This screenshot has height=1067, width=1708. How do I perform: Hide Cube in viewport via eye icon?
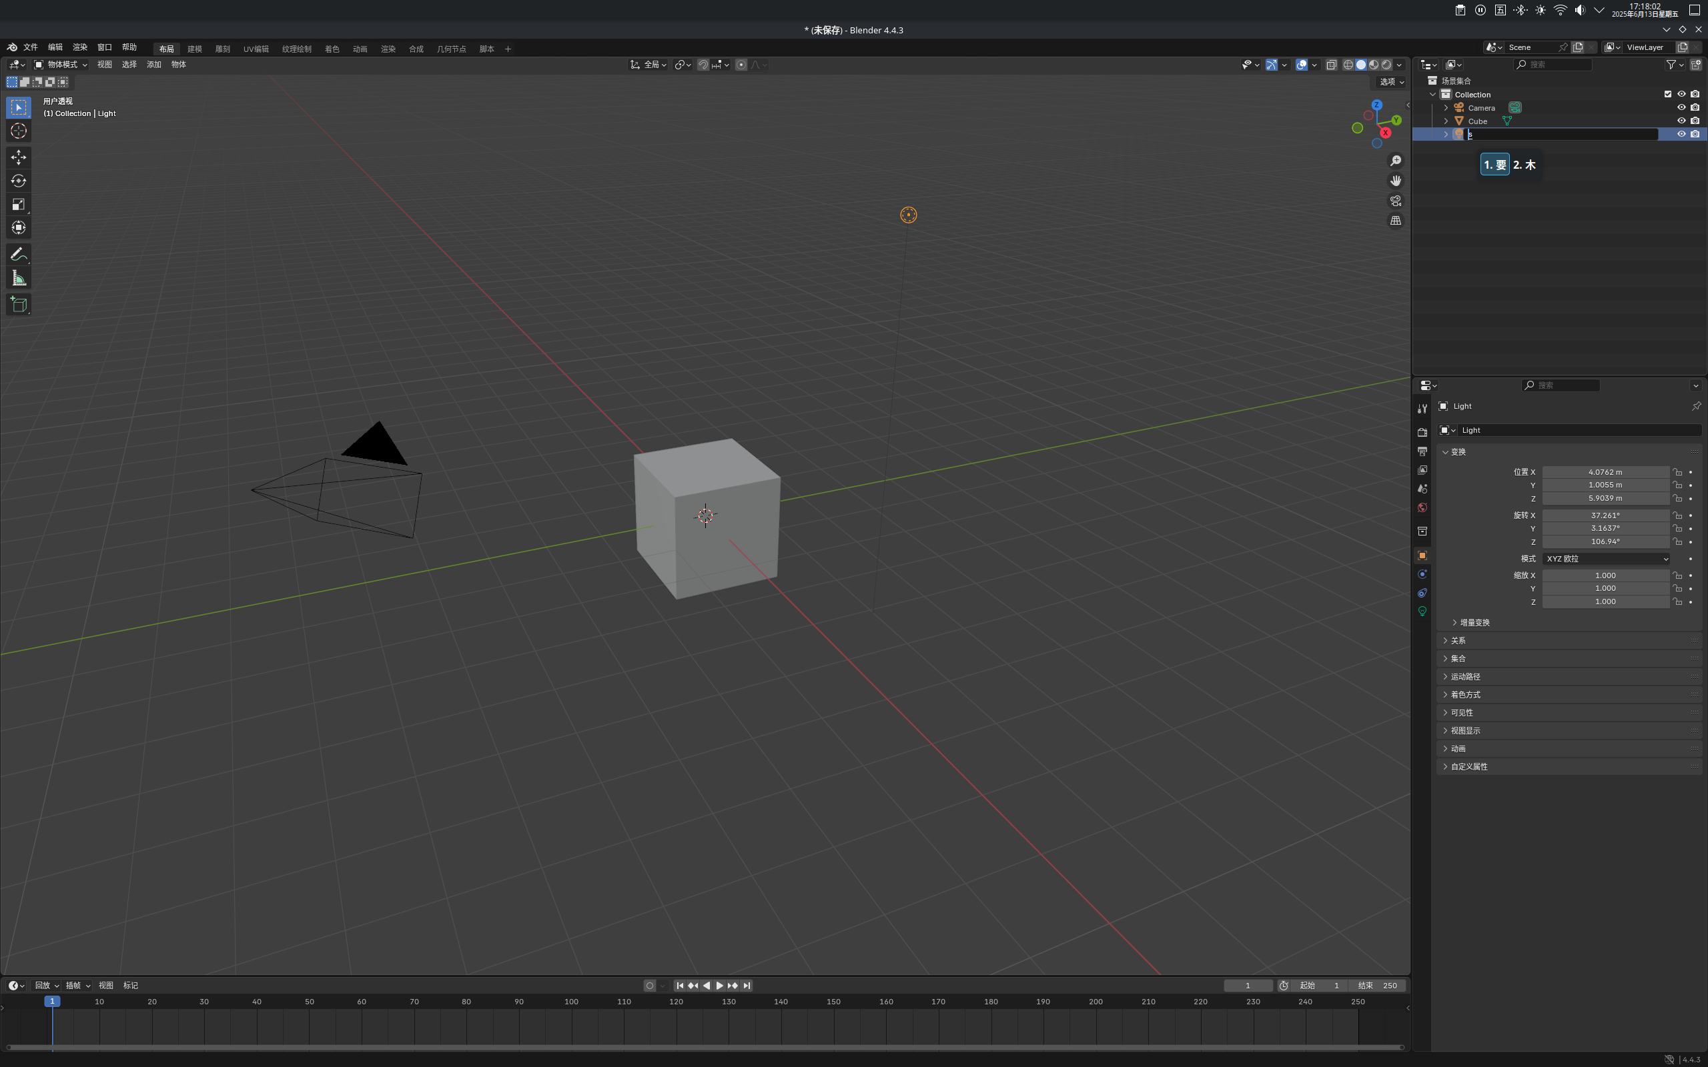[x=1681, y=121]
